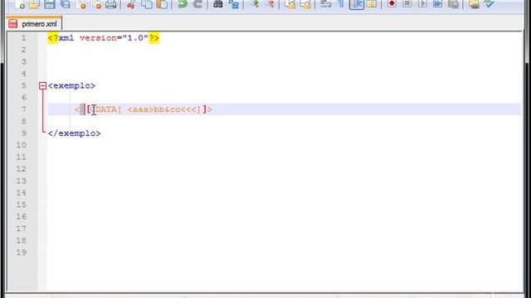Screen dimensions: 531x298
Task: Save the current file with the Save icon
Action: 50,4
